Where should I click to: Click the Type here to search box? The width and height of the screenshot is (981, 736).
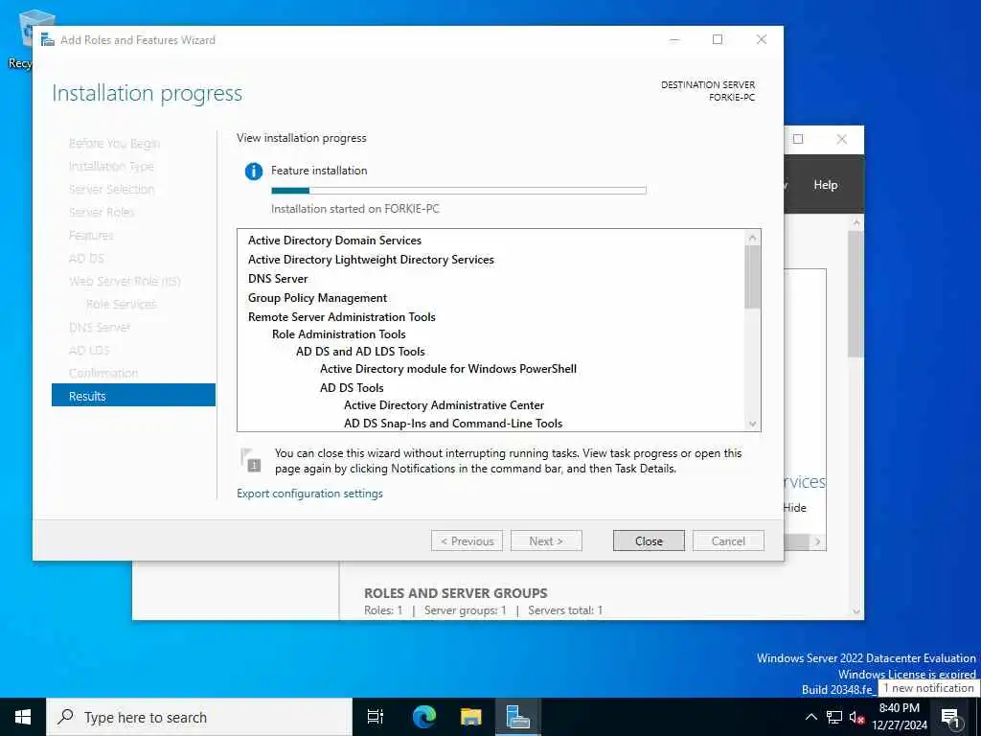199,717
